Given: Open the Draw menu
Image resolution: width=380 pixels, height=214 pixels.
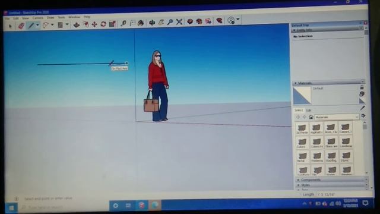Looking at the screenshot, I should (x=50, y=18).
